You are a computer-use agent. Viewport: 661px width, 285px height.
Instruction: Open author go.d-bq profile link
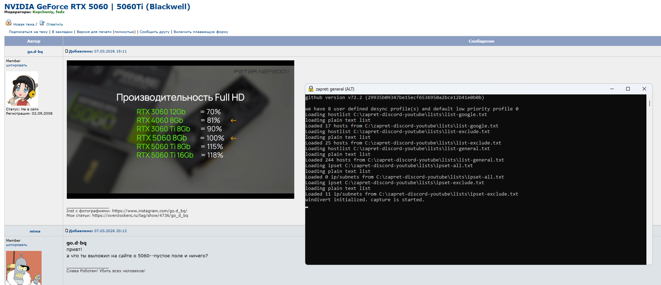(35, 51)
